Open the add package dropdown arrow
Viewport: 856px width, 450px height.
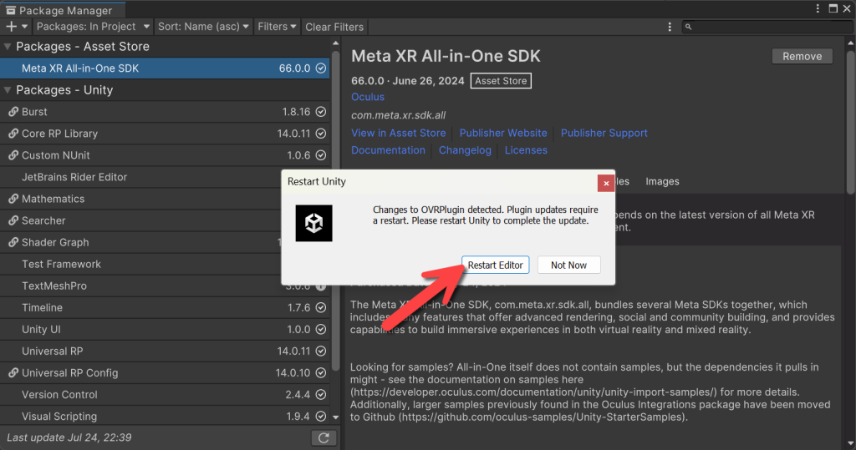tap(24, 27)
